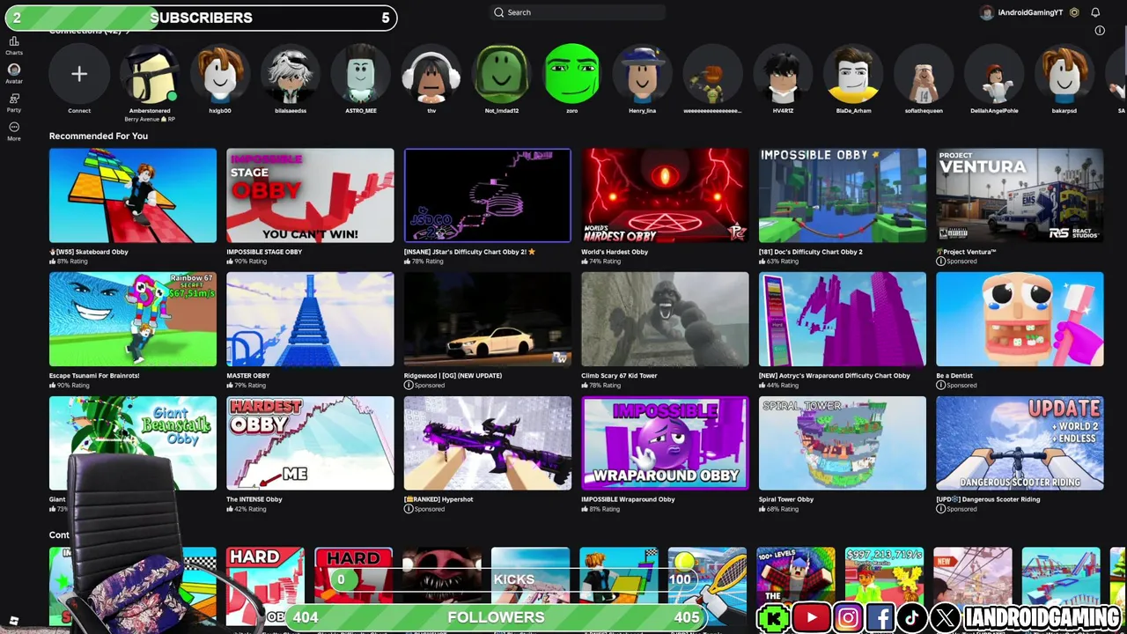Click the Connect plus button
This screenshot has height=634, width=1127.
pos(79,74)
